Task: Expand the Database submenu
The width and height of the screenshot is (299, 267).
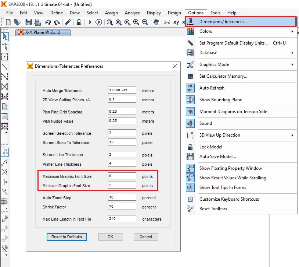Action: [x=292, y=53]
